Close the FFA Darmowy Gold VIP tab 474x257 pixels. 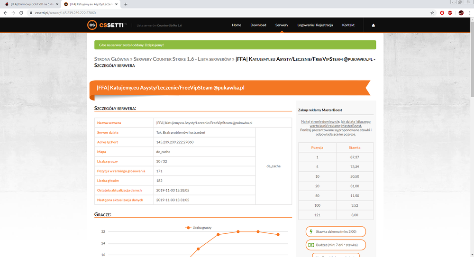57,4
